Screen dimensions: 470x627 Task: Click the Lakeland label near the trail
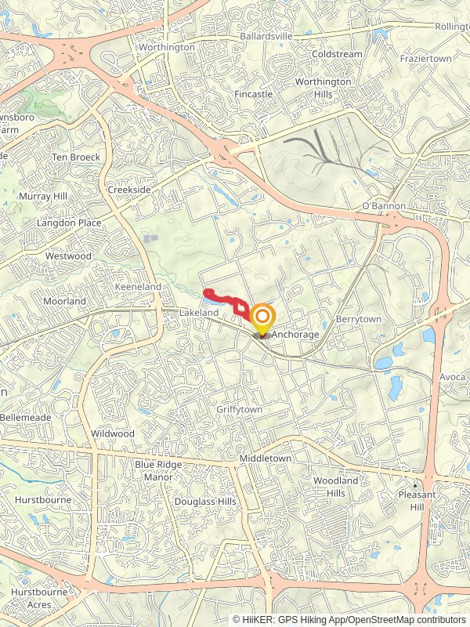[199, 312]
